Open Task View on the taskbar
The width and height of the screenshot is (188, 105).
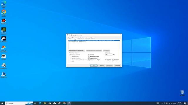[35, 103]
